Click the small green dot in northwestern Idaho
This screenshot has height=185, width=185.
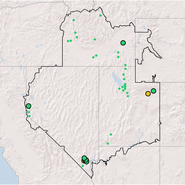[74, 20]
